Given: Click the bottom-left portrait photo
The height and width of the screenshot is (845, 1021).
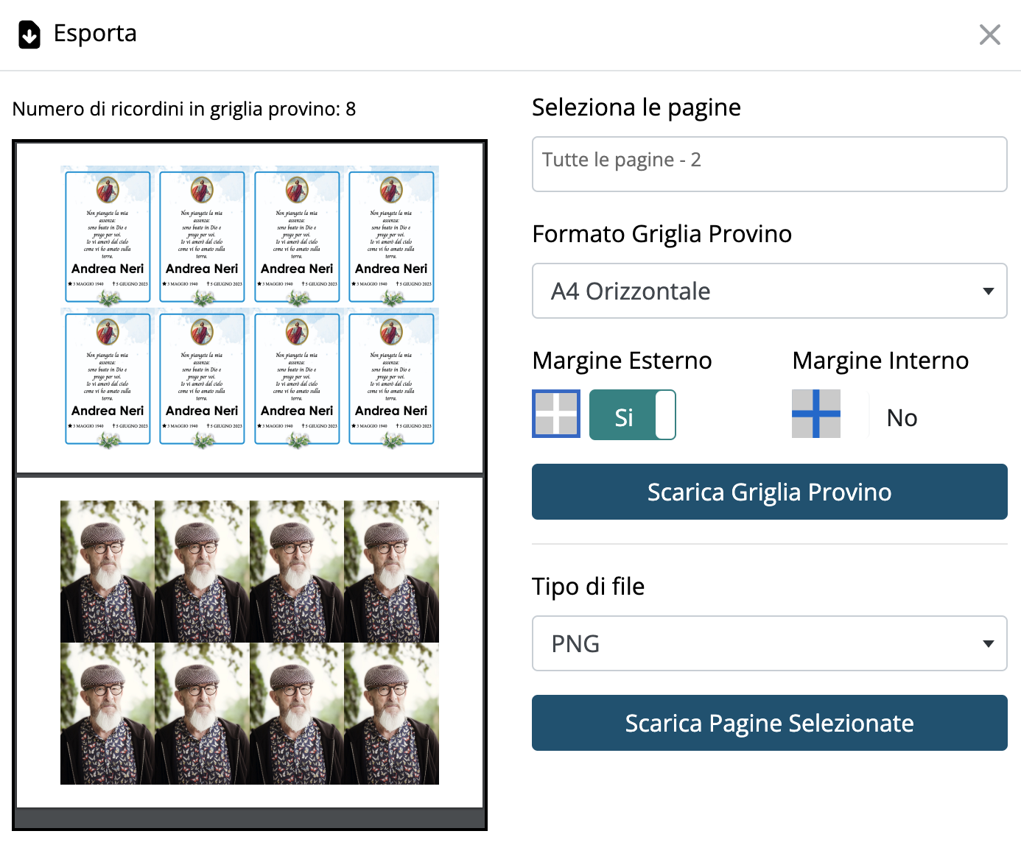Looking at the screenshot, I should (x=108, y=713).
